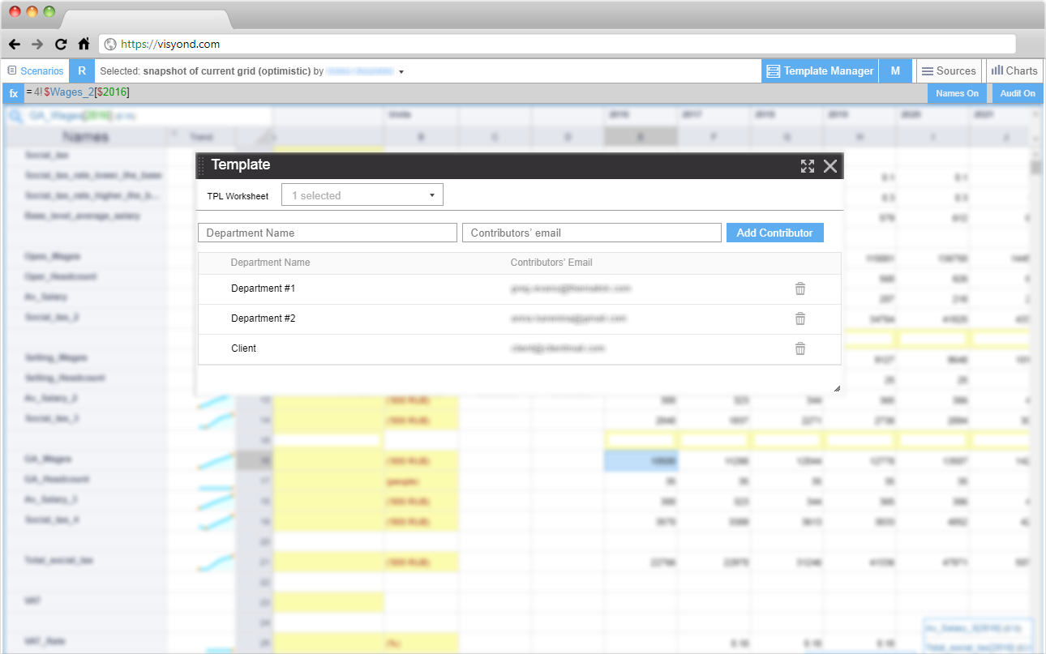Select the Client row
Viewport: 1046px width, 654px height.
(x=519, y=349)
